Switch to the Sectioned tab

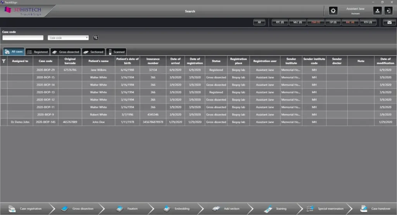(x=93, y=52)
